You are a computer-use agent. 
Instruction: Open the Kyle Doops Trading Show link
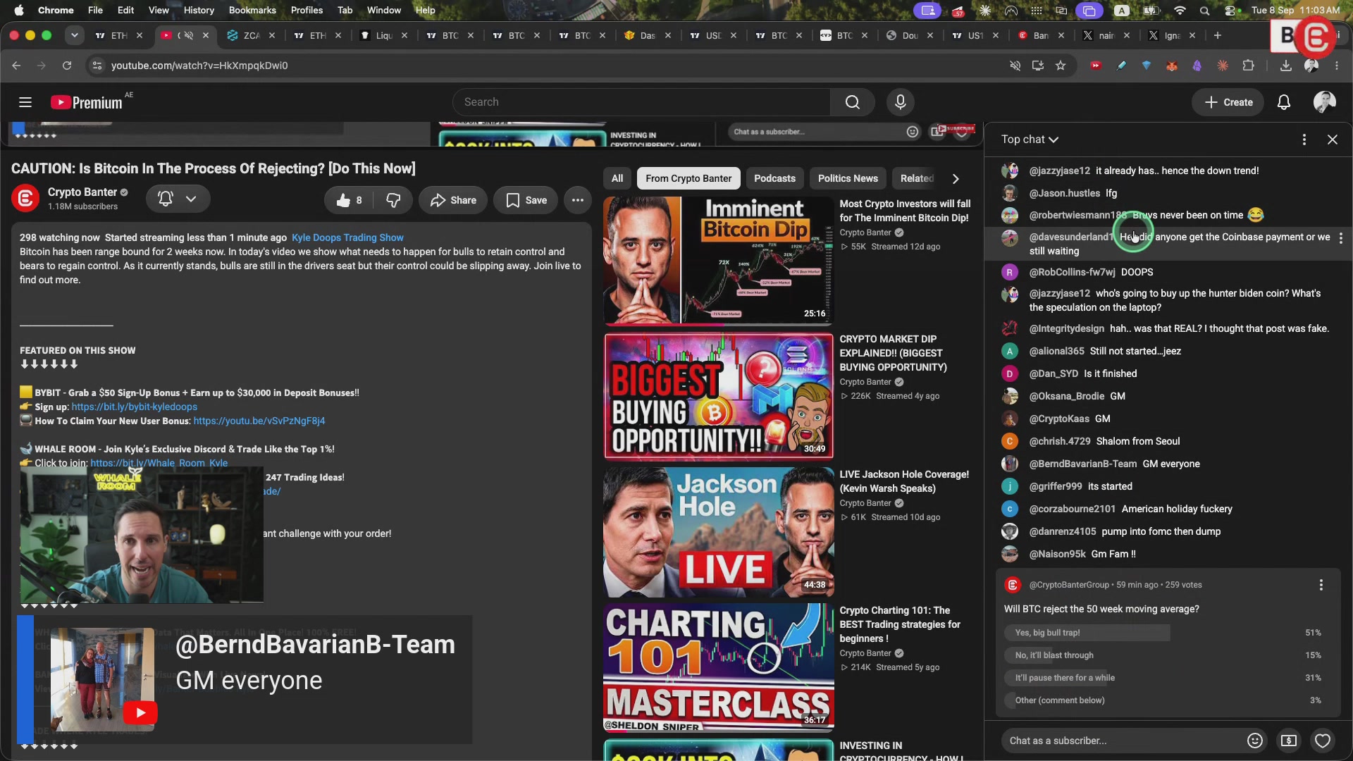click(347, 237)
